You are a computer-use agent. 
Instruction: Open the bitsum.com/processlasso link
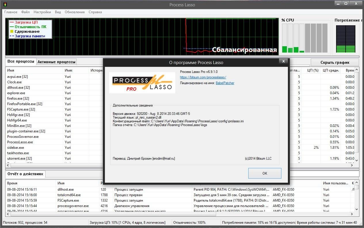(x=203, y=77)
